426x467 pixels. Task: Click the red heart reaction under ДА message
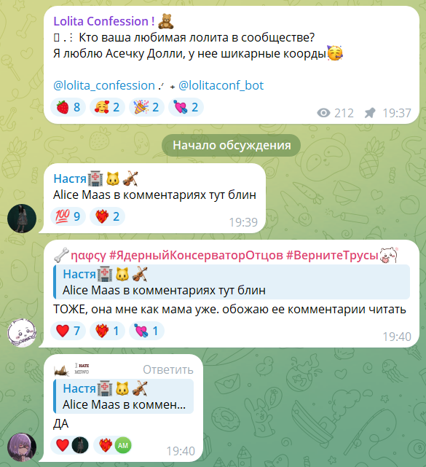pos(70,445)
